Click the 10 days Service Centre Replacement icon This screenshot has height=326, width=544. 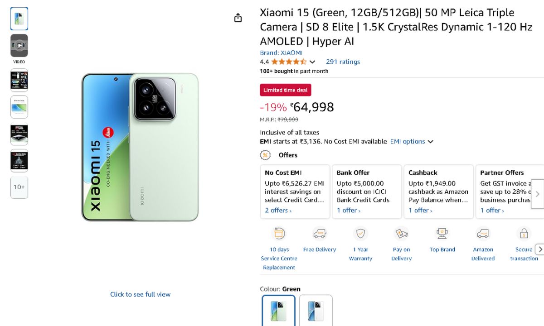pyautogui.click(x=279, y=233)
